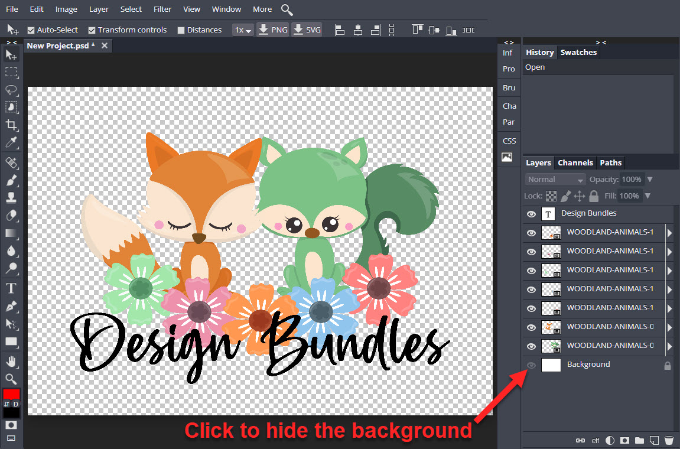The height and width of the screenshot is (449, 680).
Task: Expand the collapsed side panel column arrows
Action: 509,42
